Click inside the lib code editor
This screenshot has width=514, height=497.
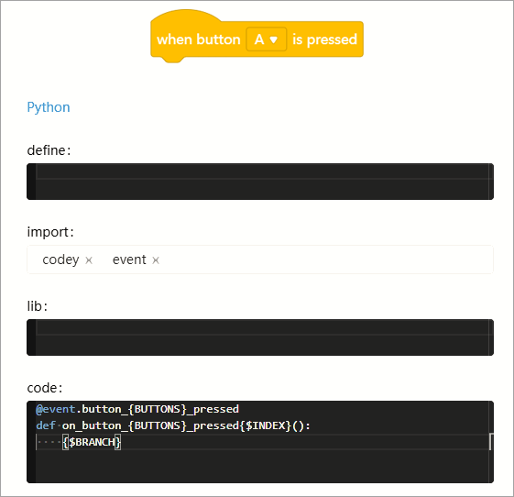point(260,337)
